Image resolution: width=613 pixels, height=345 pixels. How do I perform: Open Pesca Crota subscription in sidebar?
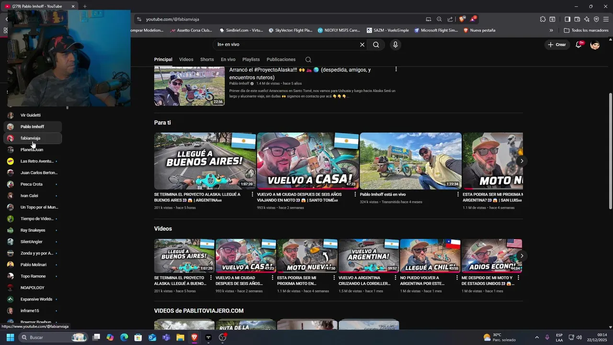33,184
